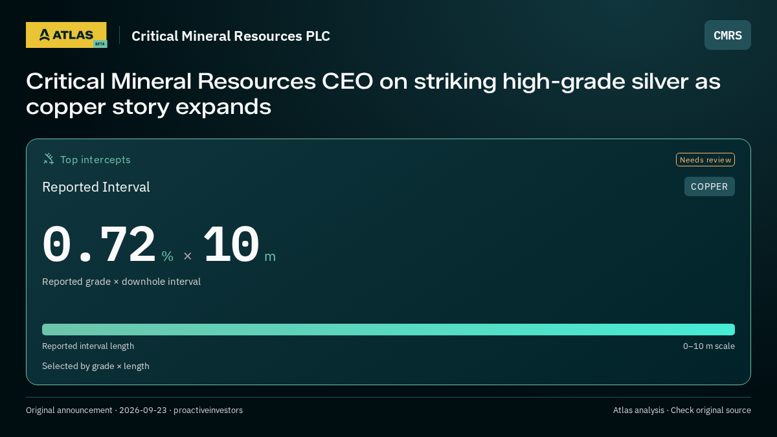The width and height of the screenshot is (777, 437).
Task: Click the 10 metre interval value
Action: [x=231, y=245]
